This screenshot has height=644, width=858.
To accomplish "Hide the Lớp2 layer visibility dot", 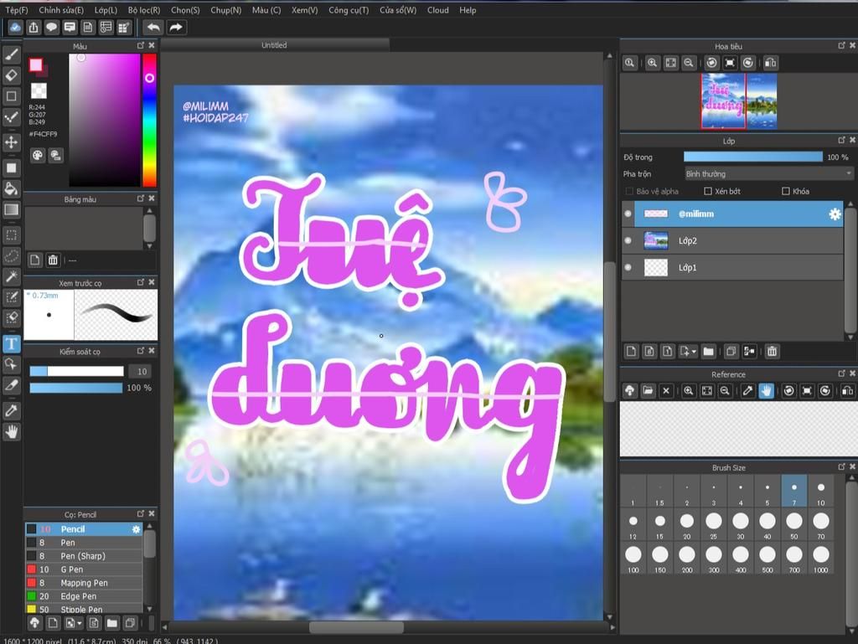I will pos(628,240).
